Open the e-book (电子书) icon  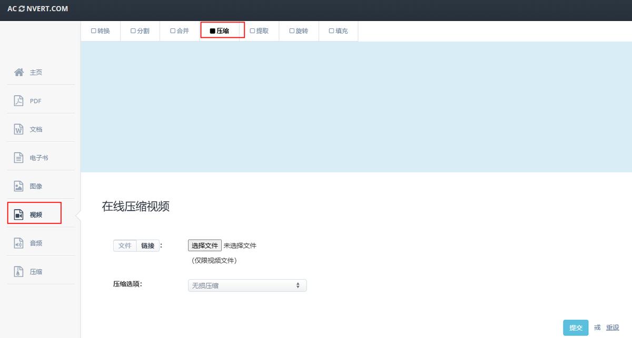(19, 158)
